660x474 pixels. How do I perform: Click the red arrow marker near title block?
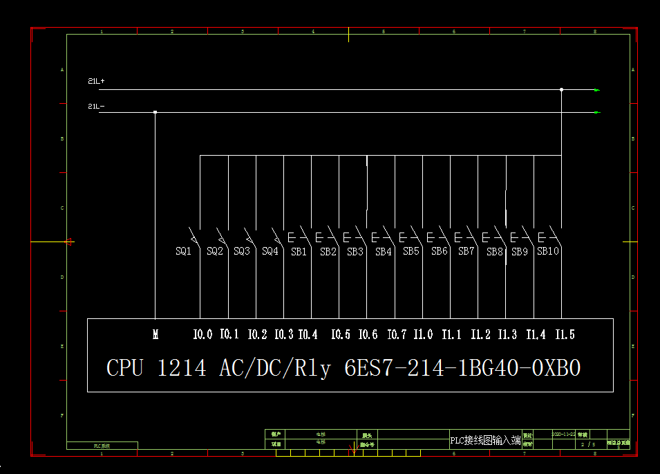[354, 450]
